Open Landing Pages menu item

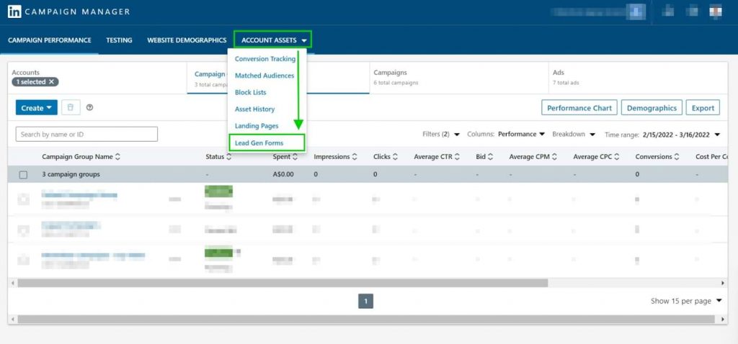click(257, 126)
